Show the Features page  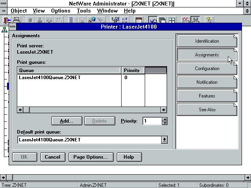click(207, 96)
